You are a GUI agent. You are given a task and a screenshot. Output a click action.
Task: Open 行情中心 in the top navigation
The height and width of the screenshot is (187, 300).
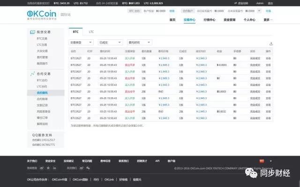(209, 20)
